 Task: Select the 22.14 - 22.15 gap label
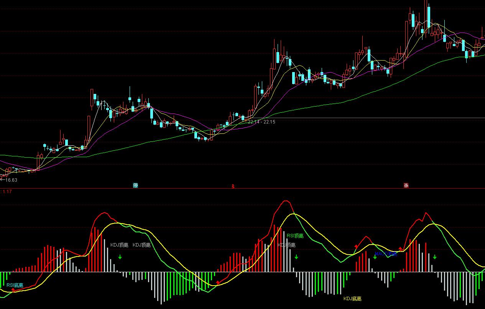pyautogui.click(x=261, y=122)
